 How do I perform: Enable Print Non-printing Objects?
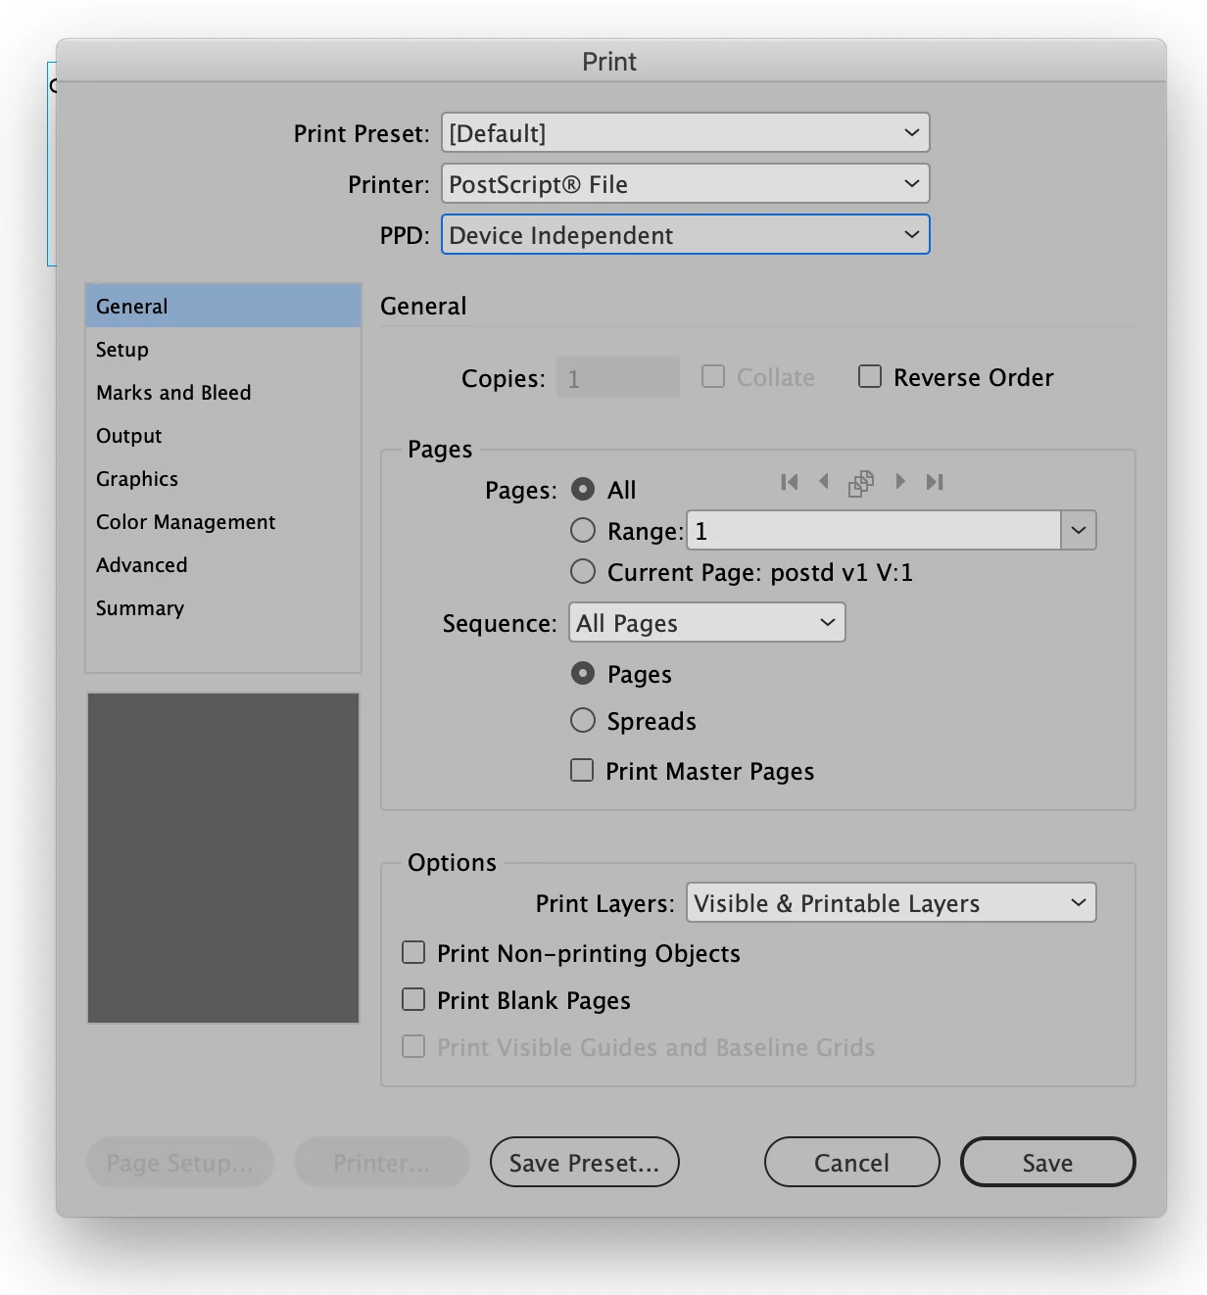click(413, 952)
